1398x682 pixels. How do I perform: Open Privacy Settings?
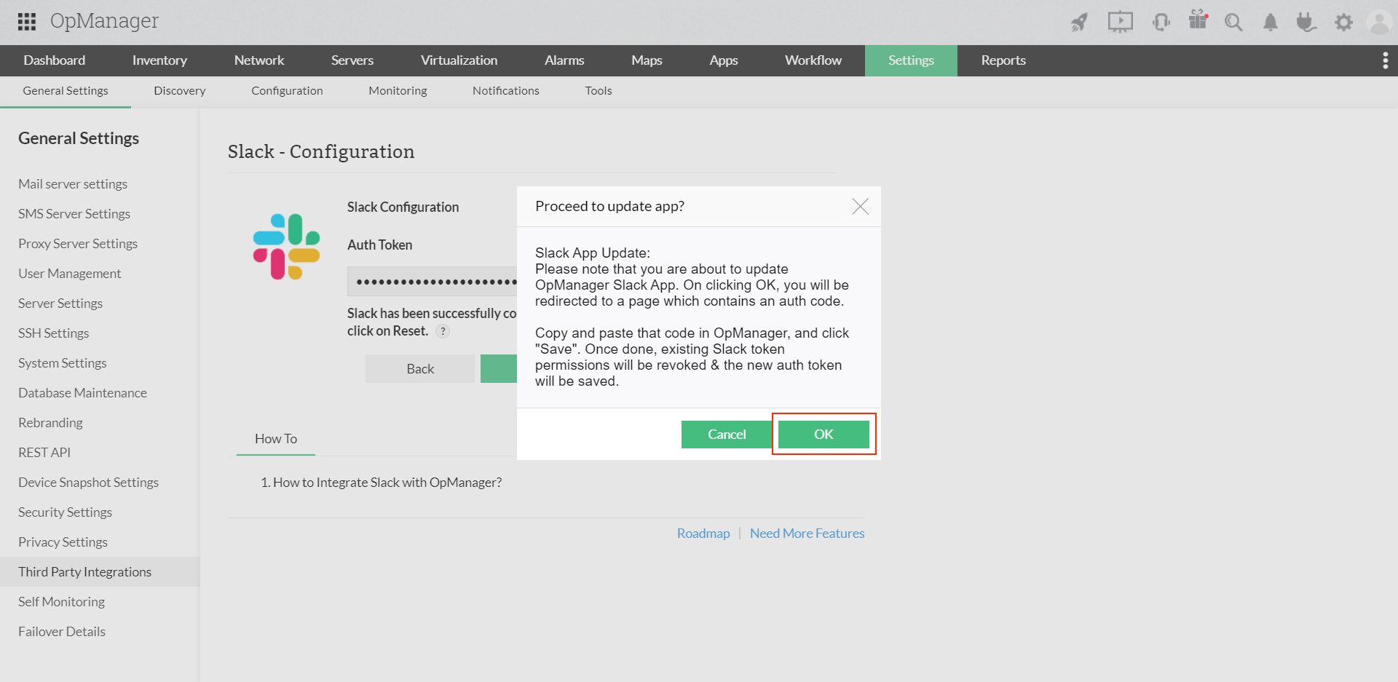point(63,542)
